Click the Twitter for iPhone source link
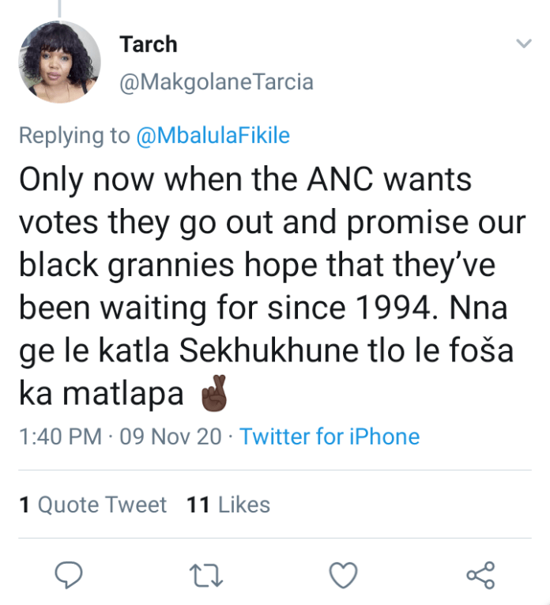This screenshot has width=550, height=605. click(x=330, y=437)
